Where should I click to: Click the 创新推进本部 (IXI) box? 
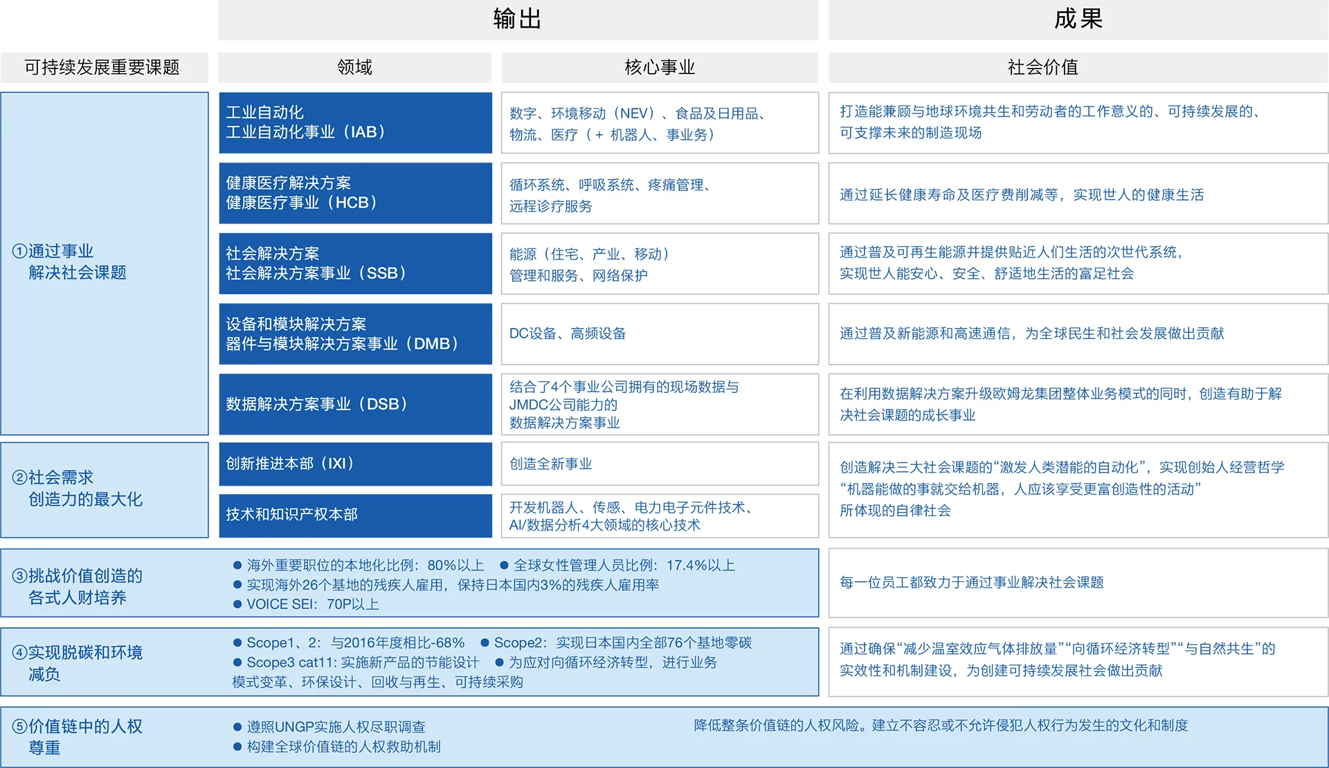point(355,464)
